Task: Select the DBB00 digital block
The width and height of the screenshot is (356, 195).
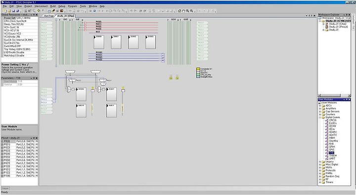Action: [x=99, y=42]
